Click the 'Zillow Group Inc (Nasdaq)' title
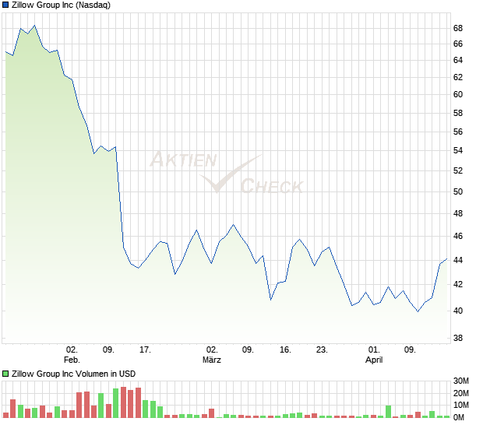Screen dimensions: 483x425 pyautogui.click(x=61, y=5)
